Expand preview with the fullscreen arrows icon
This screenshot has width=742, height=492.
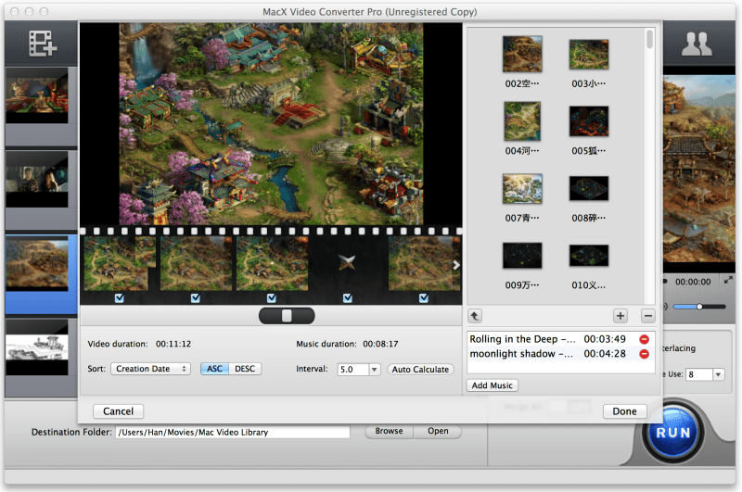point(728,281)
